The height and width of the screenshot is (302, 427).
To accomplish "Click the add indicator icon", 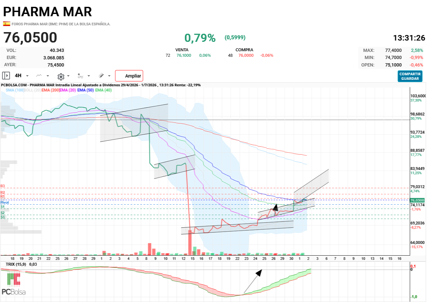I will tap(80, 76).
